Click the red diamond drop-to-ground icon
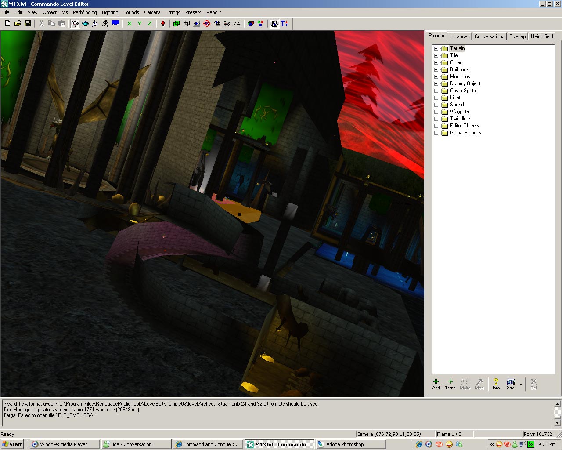The width and height of the screenshot is (562, 450). pyautogui.click(x=163, y=24)
